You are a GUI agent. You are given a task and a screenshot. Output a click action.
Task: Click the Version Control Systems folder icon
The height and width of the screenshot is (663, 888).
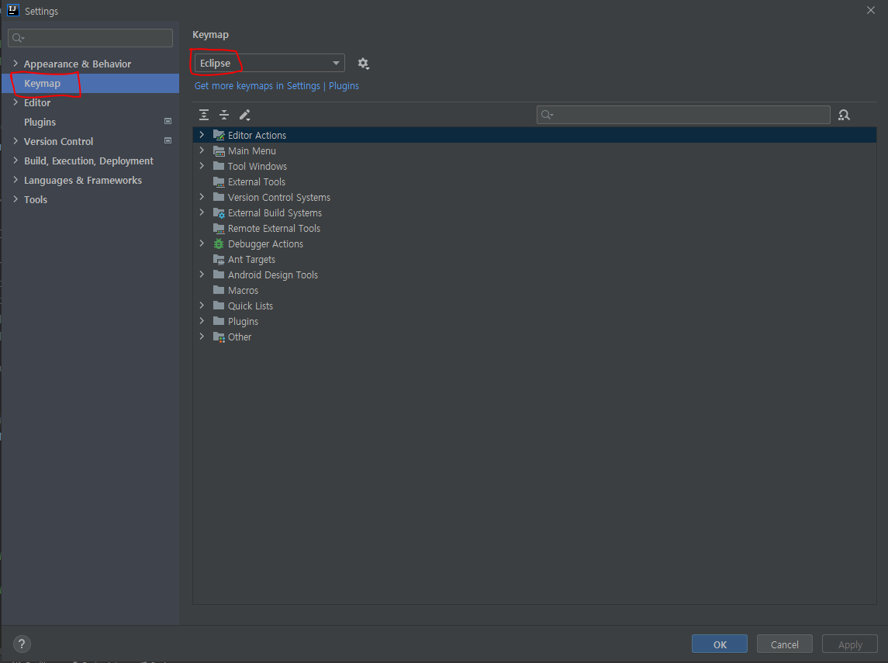219,197
